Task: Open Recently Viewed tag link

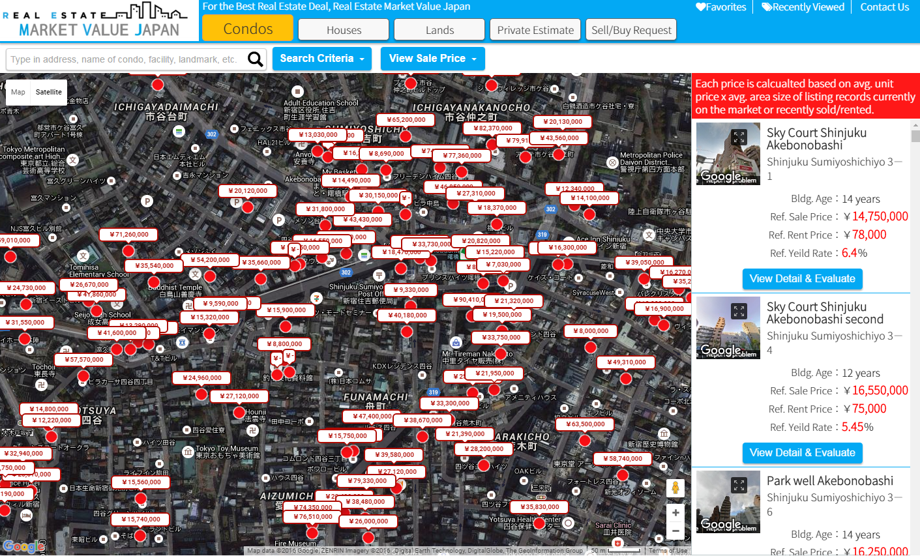Action: tap(803, 7)
